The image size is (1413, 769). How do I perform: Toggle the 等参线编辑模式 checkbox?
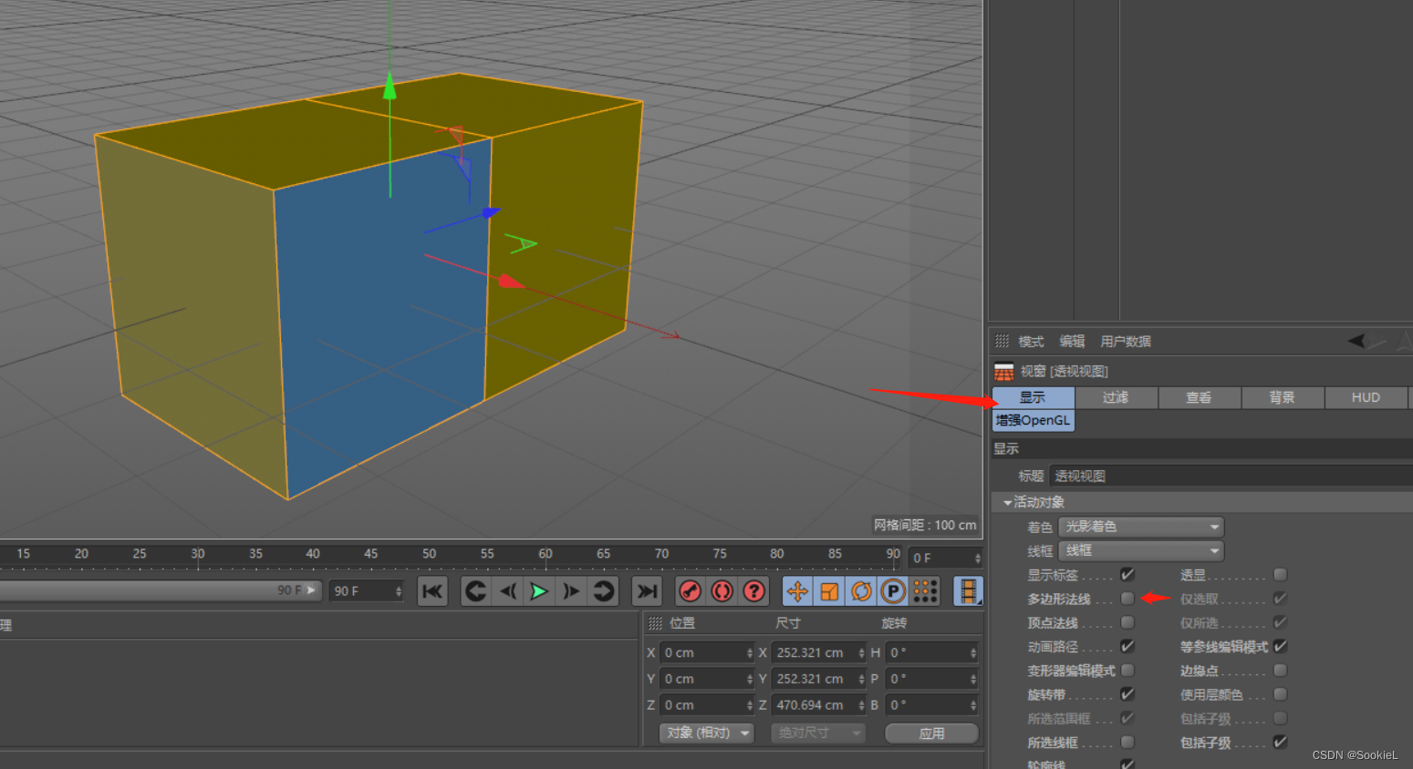(1280, 646)
